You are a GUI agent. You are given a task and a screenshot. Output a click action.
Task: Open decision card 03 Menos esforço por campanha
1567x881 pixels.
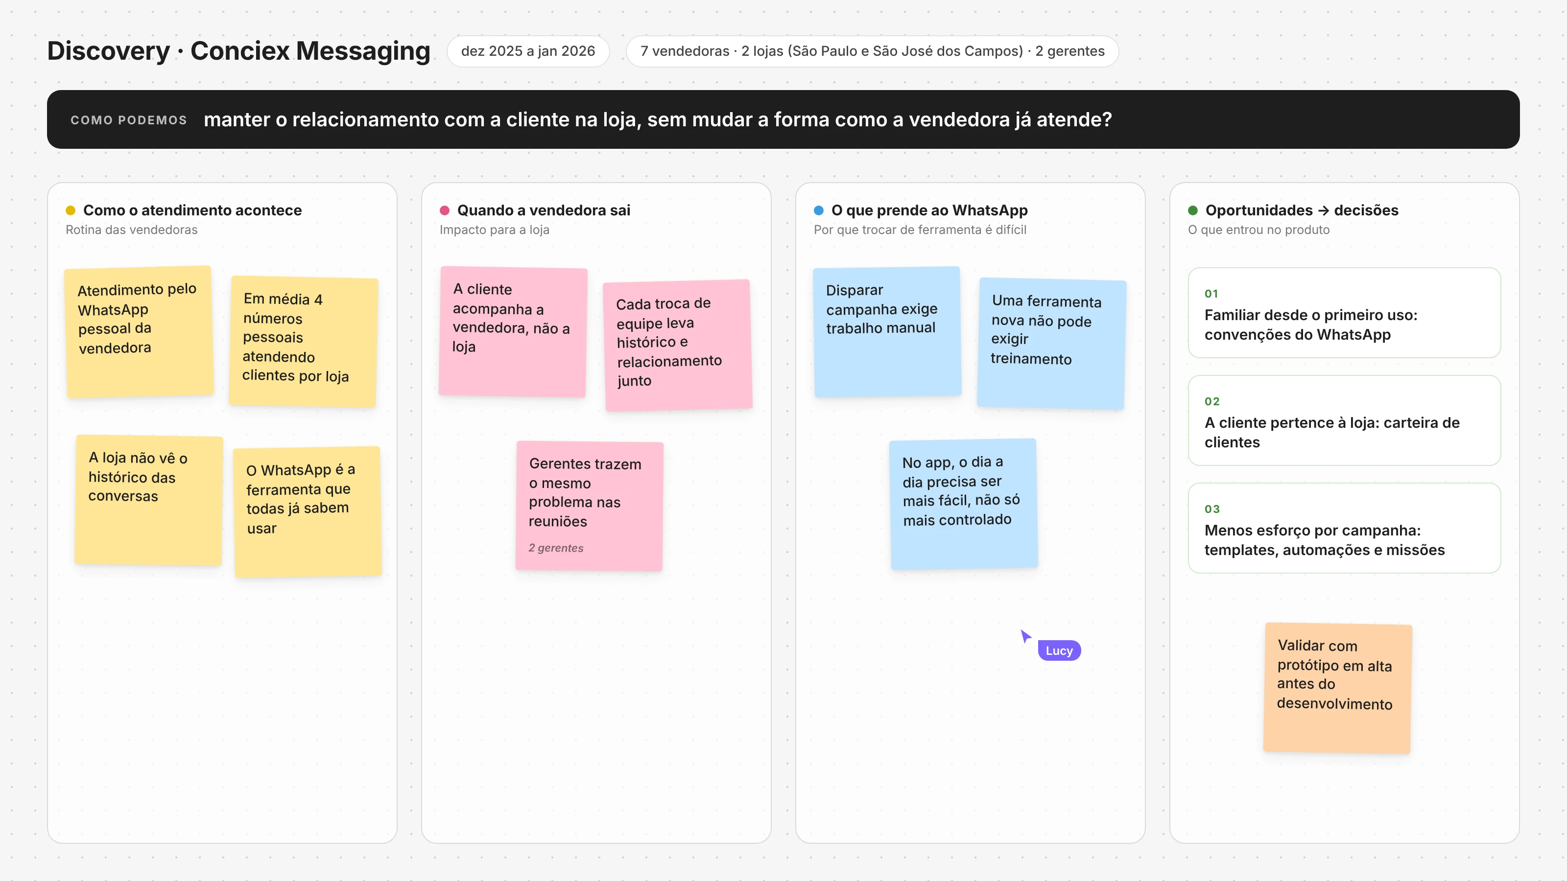pyautogui.click(x=1344, y=529)
